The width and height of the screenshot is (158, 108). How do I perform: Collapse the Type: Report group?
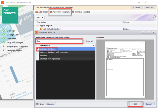pos(38,26)
